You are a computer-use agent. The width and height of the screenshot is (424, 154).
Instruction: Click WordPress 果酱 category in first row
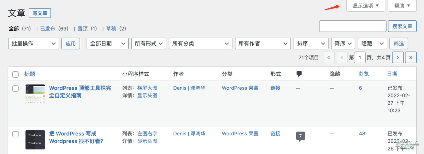(x=240, y=88)
